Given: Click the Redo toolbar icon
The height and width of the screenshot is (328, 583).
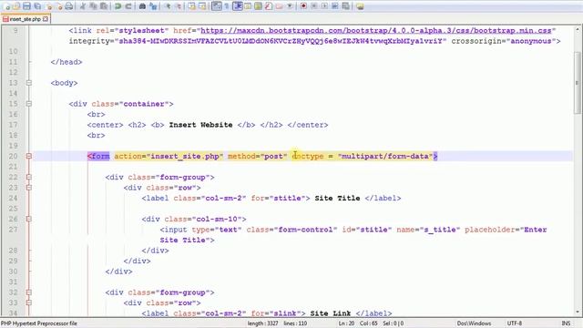Looking at the screenshot, I should (128, 6).
